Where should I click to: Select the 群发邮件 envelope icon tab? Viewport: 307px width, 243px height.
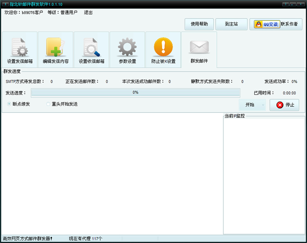(199, 50)
